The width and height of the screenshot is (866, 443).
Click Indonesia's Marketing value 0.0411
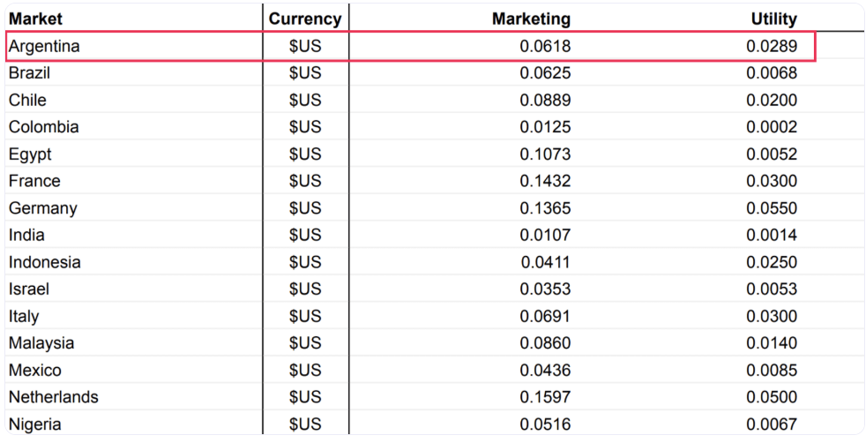[546, 262]
